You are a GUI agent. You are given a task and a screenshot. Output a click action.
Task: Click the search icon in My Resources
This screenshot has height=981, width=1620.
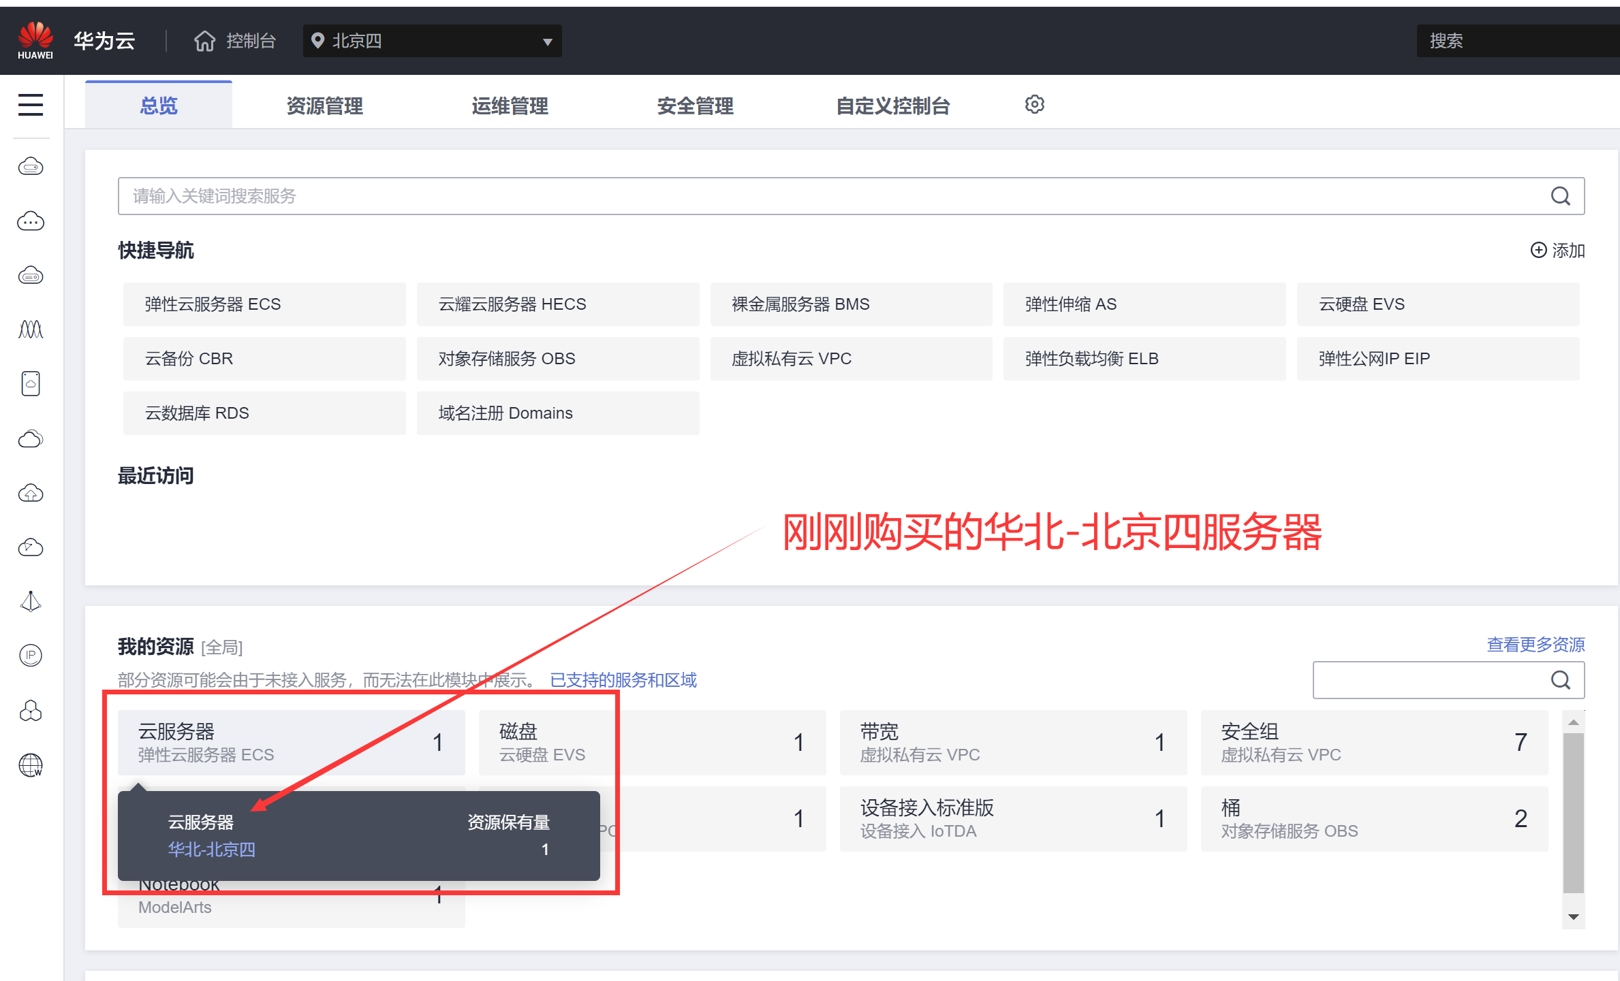coord(1560,680)
